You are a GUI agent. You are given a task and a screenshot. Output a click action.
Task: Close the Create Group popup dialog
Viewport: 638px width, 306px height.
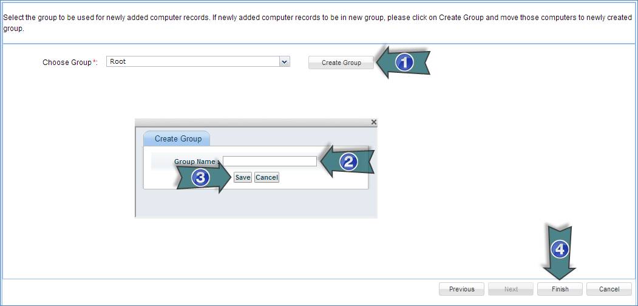(x=373, y=122)
